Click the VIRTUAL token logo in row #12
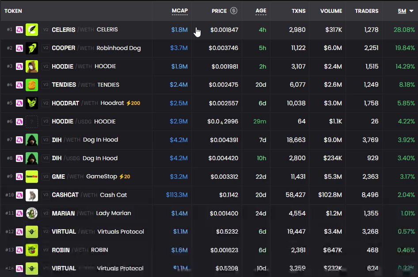The height and width of the screenshot is (277, 418). point(32,231)
